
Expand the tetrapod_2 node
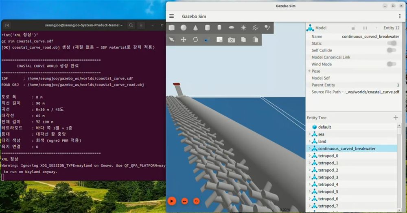[309, 170]
